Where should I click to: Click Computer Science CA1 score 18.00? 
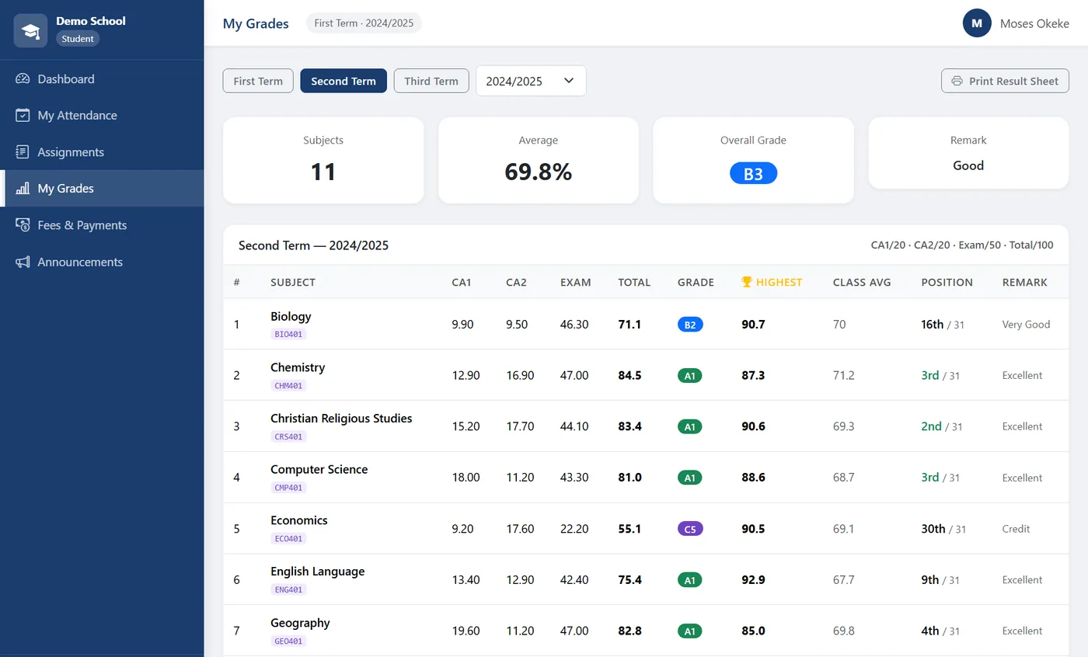[x=466, y=478]
